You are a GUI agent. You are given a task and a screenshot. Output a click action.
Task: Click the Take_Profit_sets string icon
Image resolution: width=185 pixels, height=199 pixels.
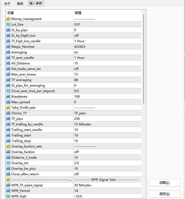(8, 108)
